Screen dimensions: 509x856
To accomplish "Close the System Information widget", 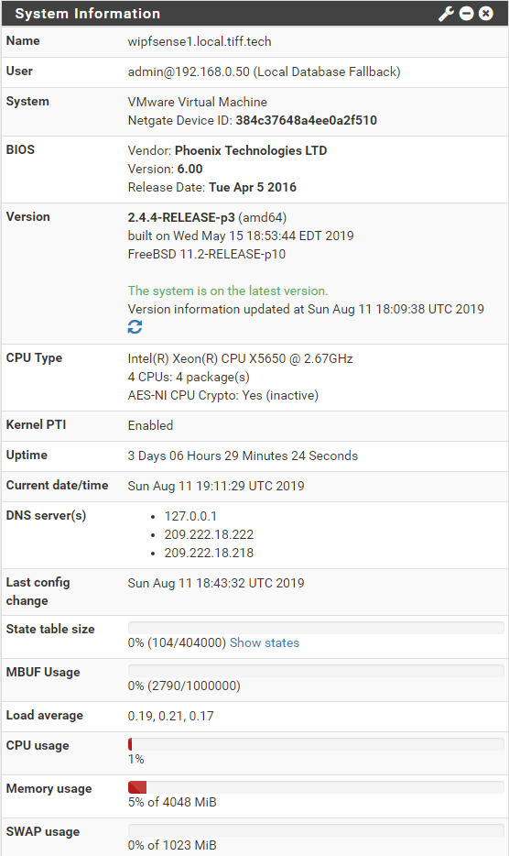I will 485,14.
